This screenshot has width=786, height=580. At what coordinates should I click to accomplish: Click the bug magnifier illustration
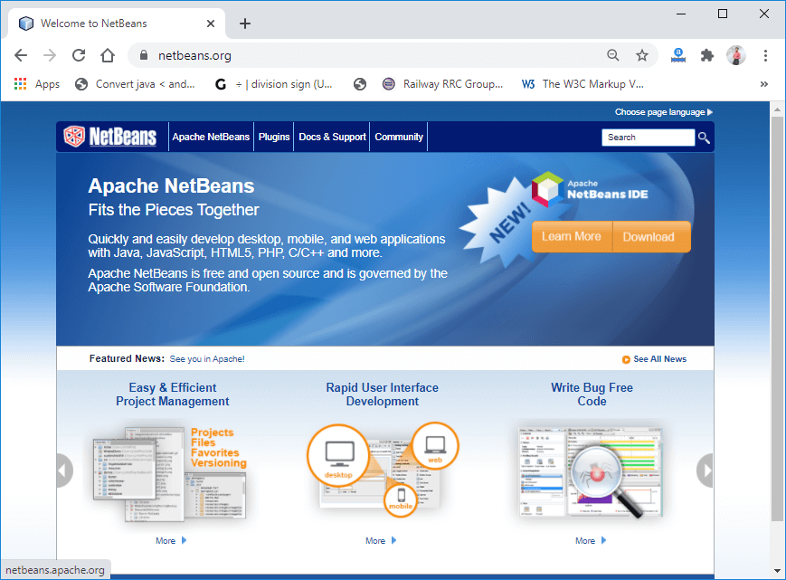591,471
